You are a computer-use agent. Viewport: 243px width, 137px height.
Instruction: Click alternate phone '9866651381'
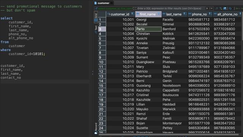(224, 114)
